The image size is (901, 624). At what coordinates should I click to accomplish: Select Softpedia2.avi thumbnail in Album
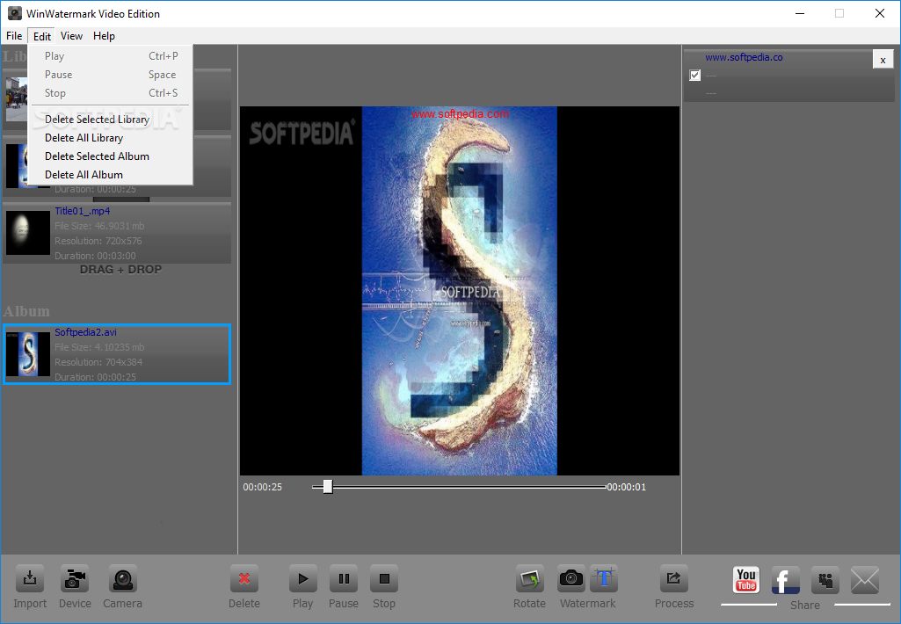coord(28,354)
